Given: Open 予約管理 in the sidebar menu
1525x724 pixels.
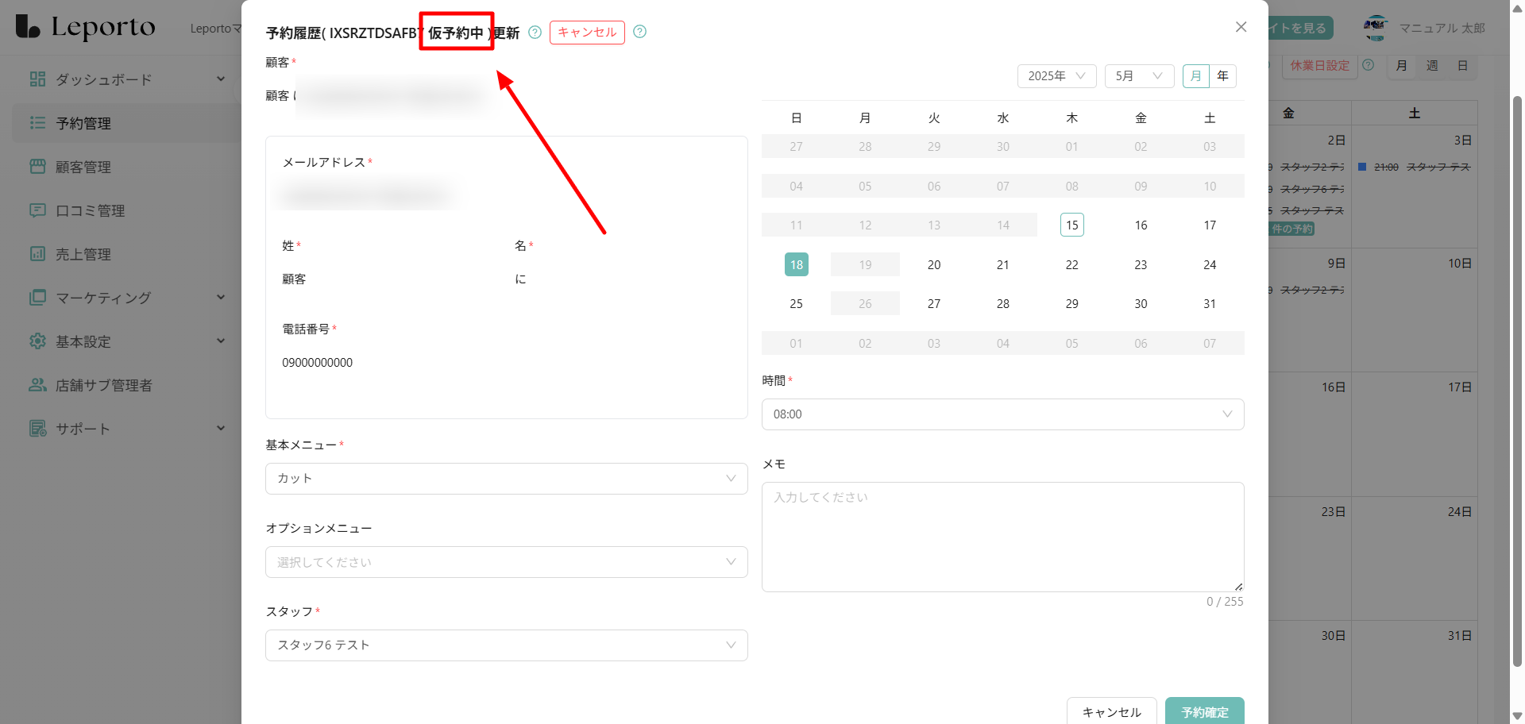Looking at the screenshot, I should [83, 124].
